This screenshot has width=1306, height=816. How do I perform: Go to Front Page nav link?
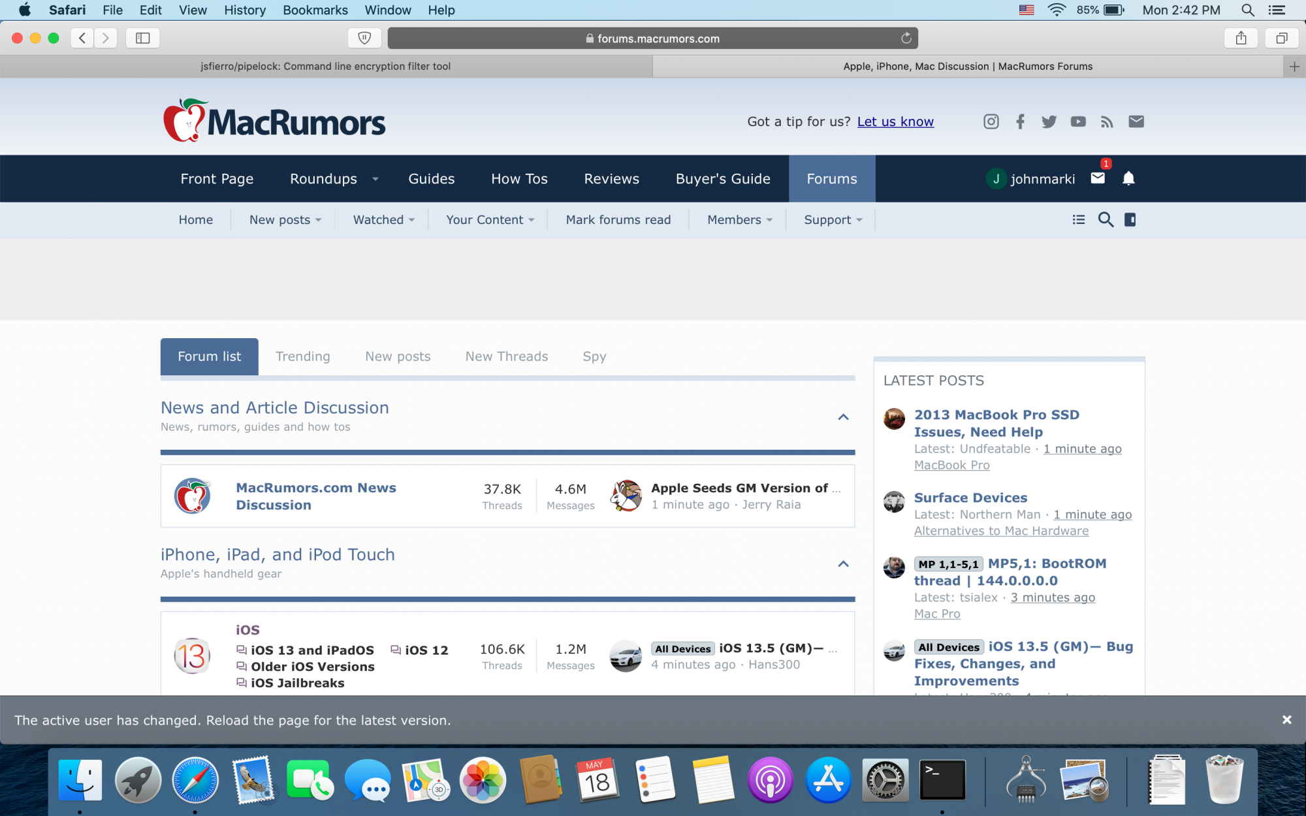pos(217,179)
